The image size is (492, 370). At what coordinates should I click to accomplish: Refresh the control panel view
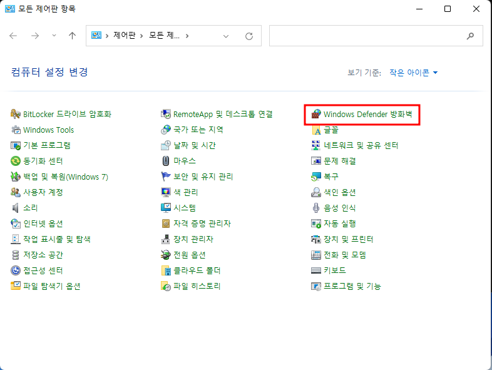pos(249,36)
